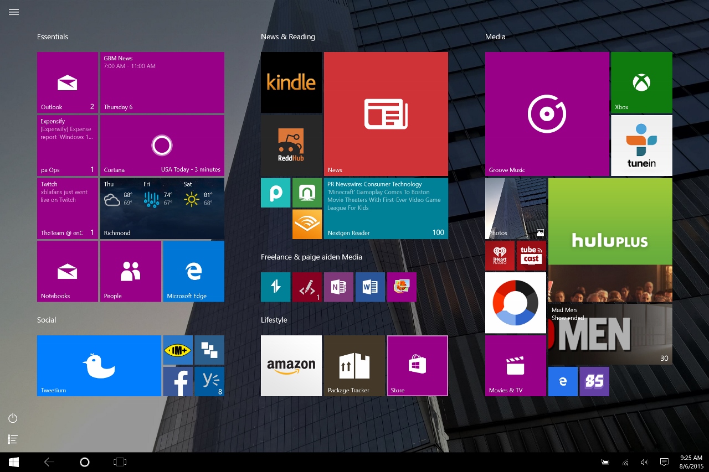Screen dimensions: 709x472
Task: Open the Twitch mail tile
Action: 68,209
